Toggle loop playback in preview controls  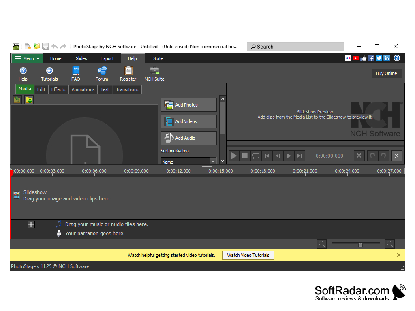click(256, 156)
